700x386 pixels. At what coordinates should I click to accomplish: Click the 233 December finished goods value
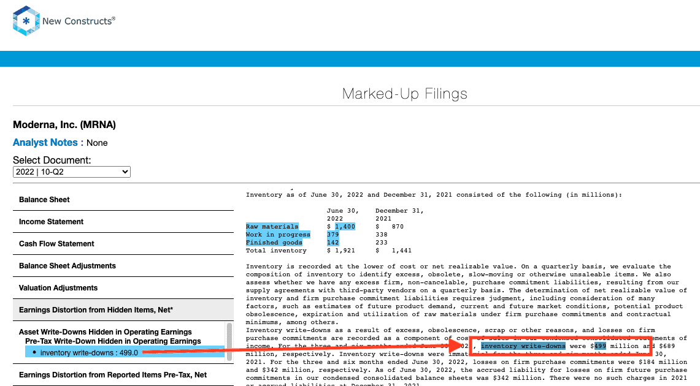click(x=381, y=243)
